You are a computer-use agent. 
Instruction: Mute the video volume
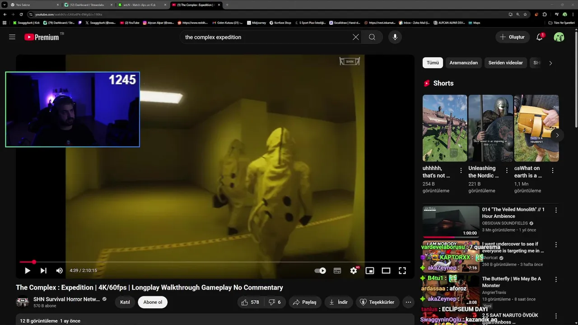pos(60,270)
